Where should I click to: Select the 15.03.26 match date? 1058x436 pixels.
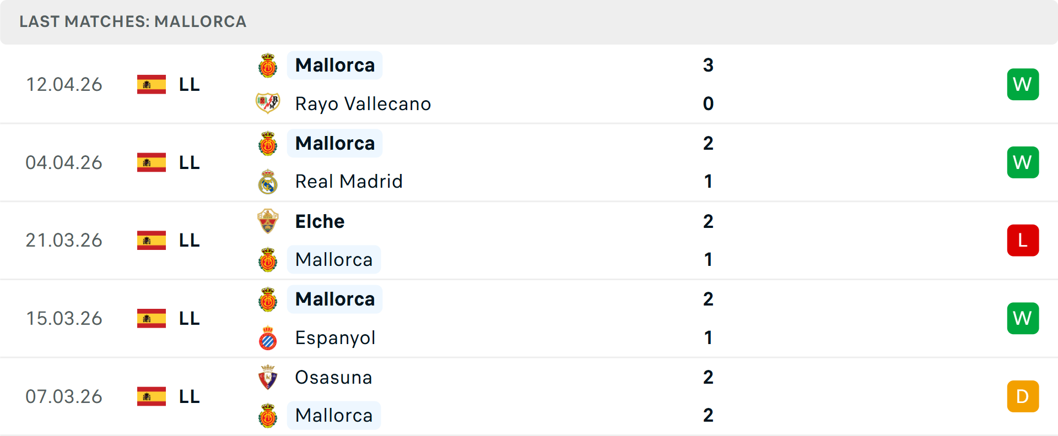point(64,318)
